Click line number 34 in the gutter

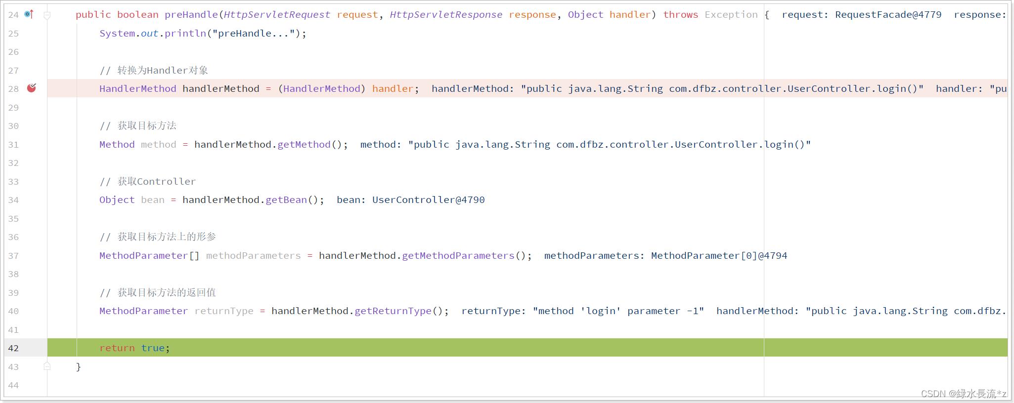pos(13,200)
